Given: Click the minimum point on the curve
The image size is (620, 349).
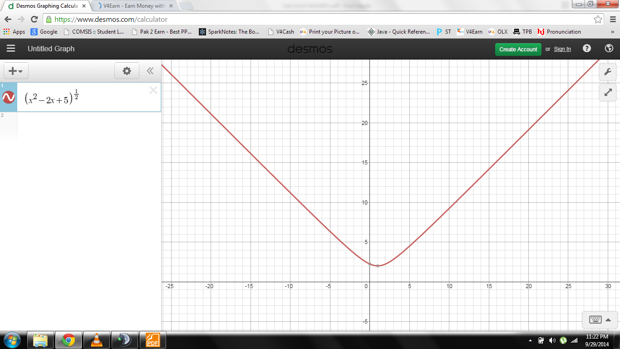Looking at the screenshot, I should (378, 266).
